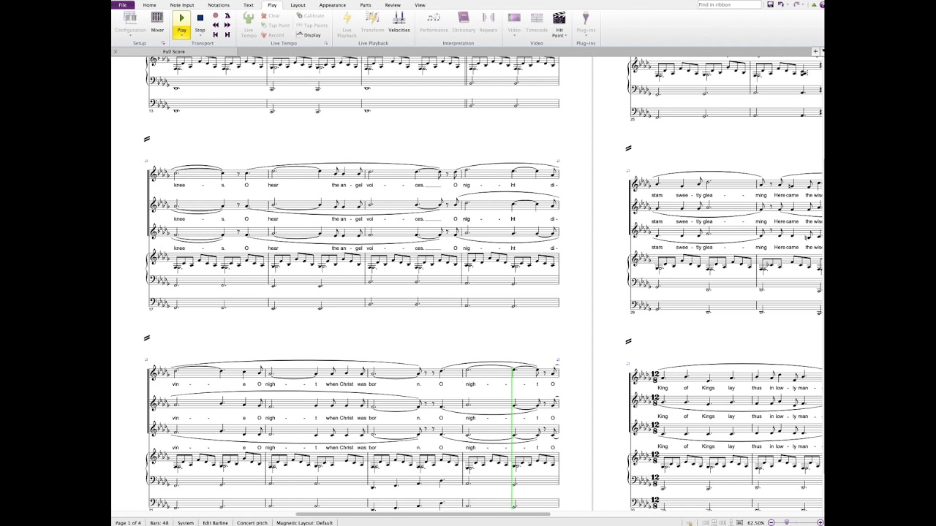Click the Rewind icon in Transport
Image resolution: width=936 pixels, height=526 pixels.
pos(215,25)
